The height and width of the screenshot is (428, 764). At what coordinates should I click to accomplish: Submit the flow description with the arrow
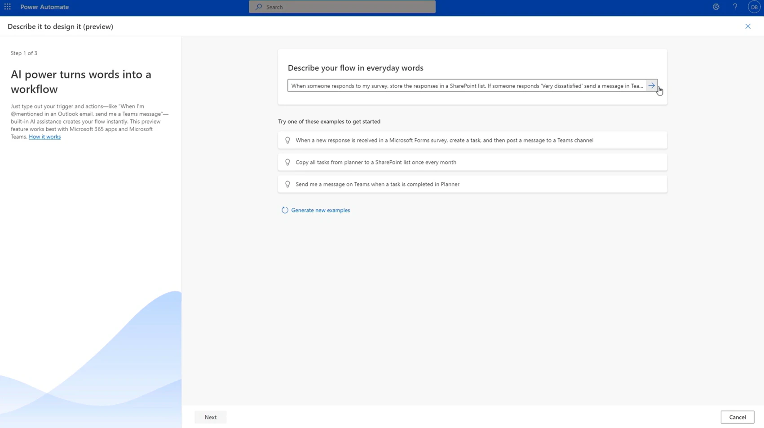click(651, 85)
